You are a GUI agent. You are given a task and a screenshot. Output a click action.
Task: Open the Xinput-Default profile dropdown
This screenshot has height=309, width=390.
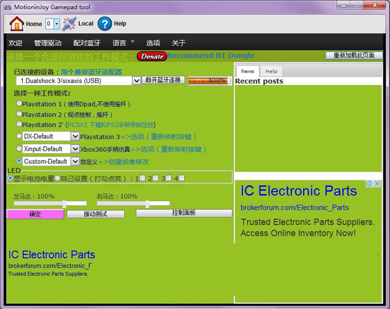click(x=75, y=149)
